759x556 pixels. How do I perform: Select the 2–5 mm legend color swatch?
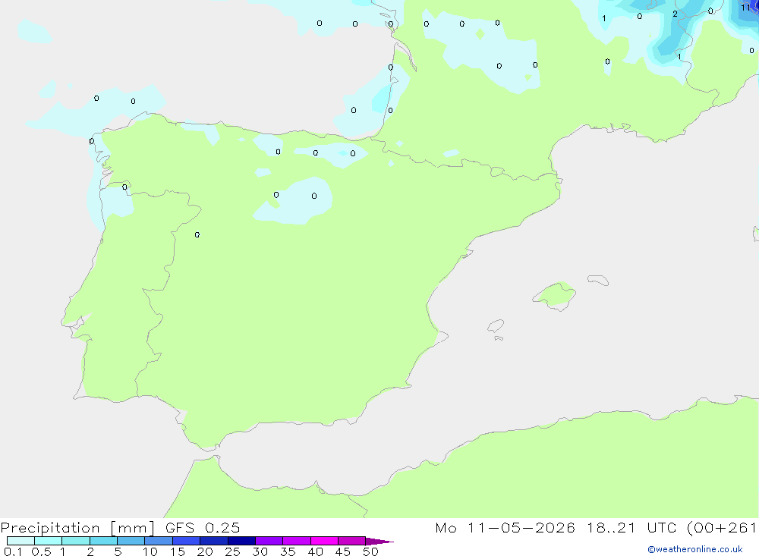(103, 541)
